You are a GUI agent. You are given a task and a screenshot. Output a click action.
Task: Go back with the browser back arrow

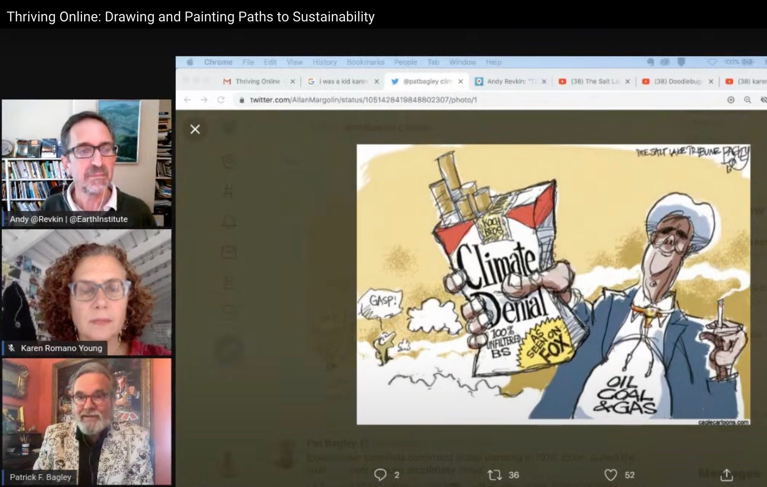click(x=187, y=100)
